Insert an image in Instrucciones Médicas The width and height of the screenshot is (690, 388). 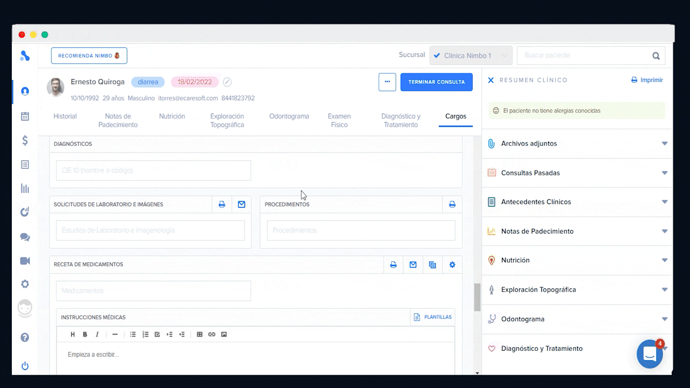tap(224, 334)
